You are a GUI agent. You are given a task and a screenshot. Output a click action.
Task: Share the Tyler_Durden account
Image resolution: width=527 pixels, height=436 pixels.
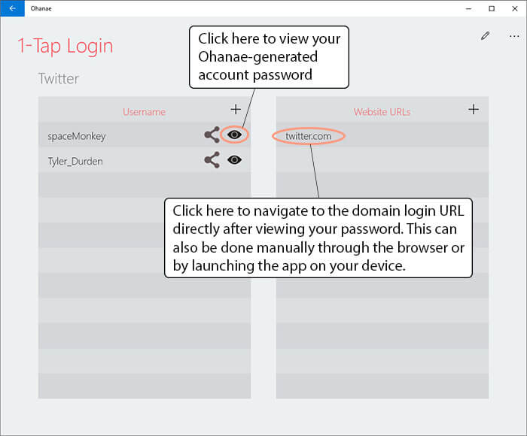212,160
